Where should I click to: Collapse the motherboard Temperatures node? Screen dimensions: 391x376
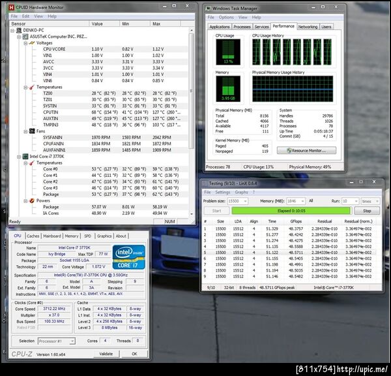point(25,87)
